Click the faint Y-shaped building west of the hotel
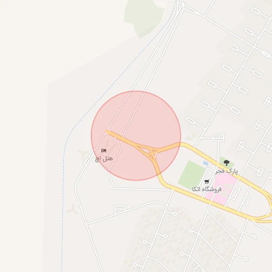Screen dimensions: 272x272 [83, 154]
